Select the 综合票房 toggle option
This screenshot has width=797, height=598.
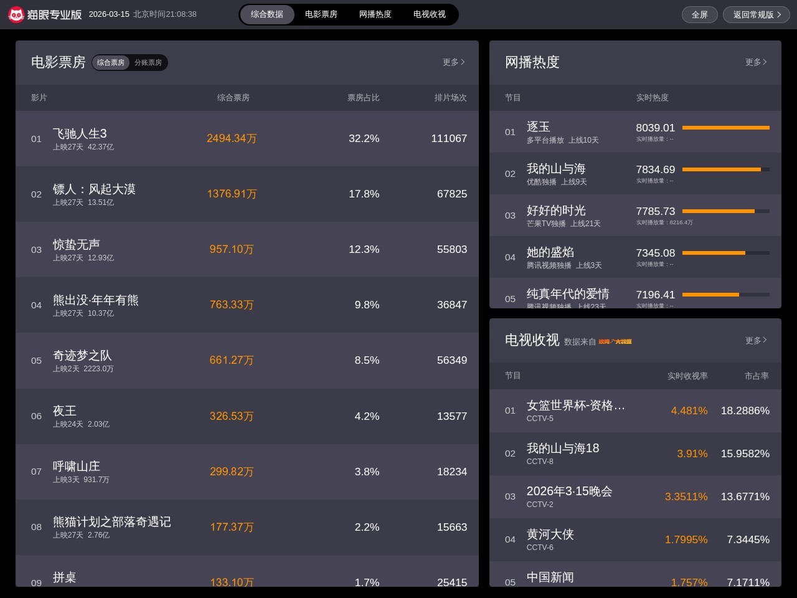[x=111, y=63]
